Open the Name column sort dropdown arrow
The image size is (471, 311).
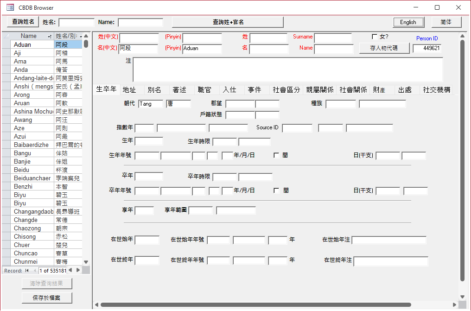(x=50, y=36)
